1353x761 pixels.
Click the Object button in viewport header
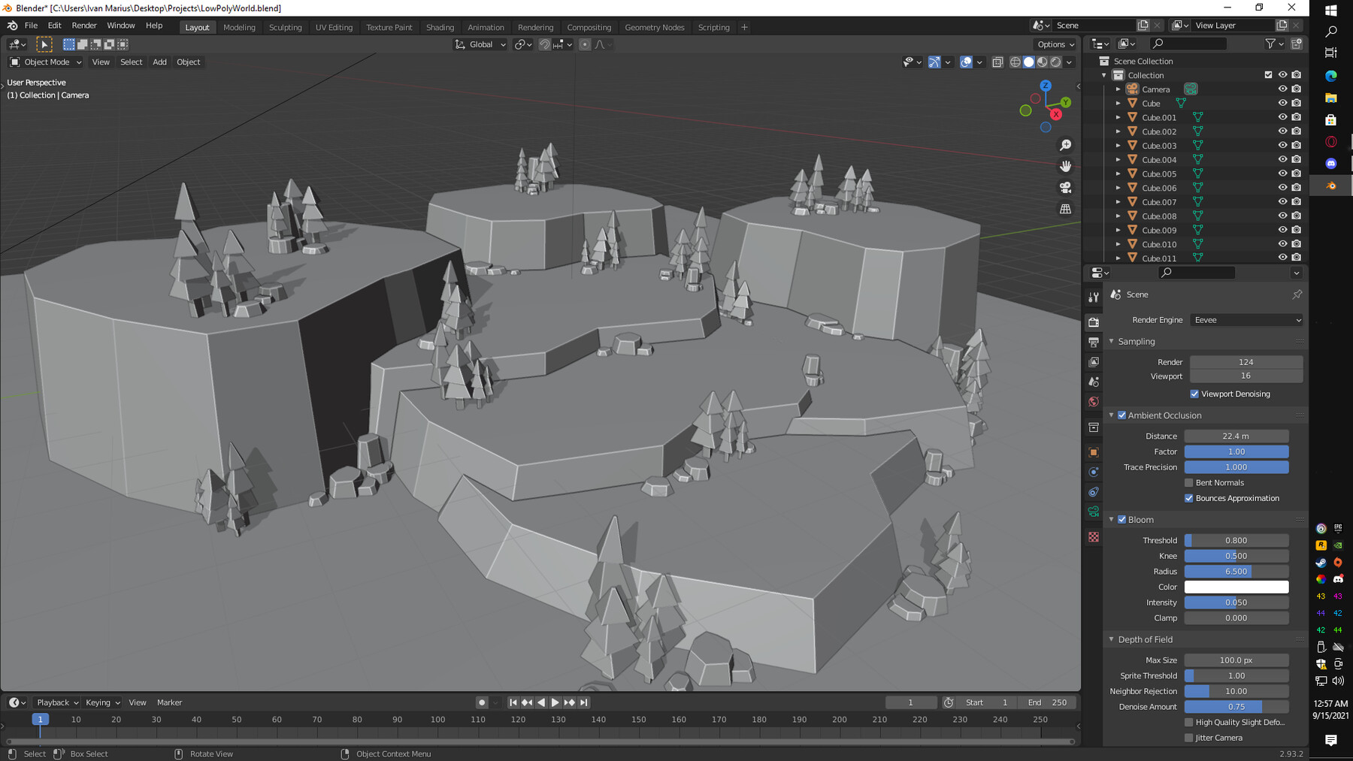coord(188,62)
